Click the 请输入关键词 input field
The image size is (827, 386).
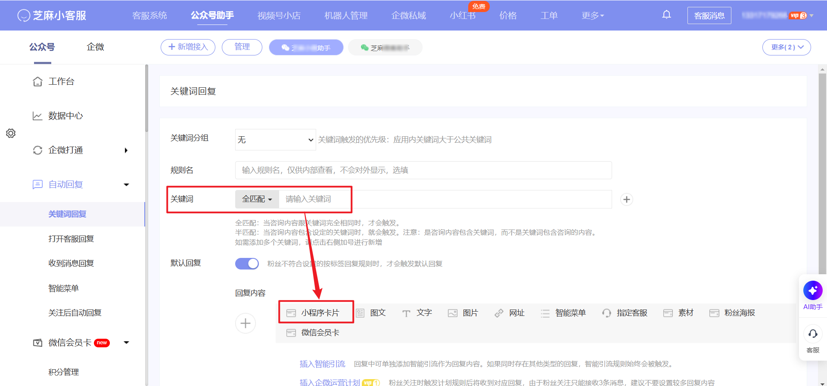tap(445, 199)
